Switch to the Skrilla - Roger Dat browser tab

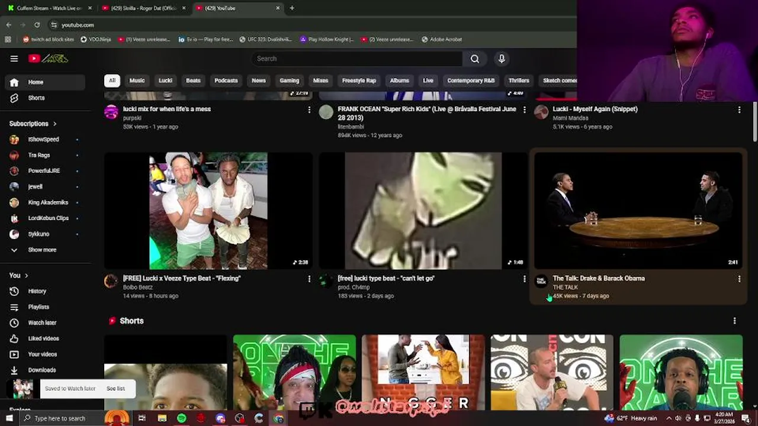[x=143, y=8]
